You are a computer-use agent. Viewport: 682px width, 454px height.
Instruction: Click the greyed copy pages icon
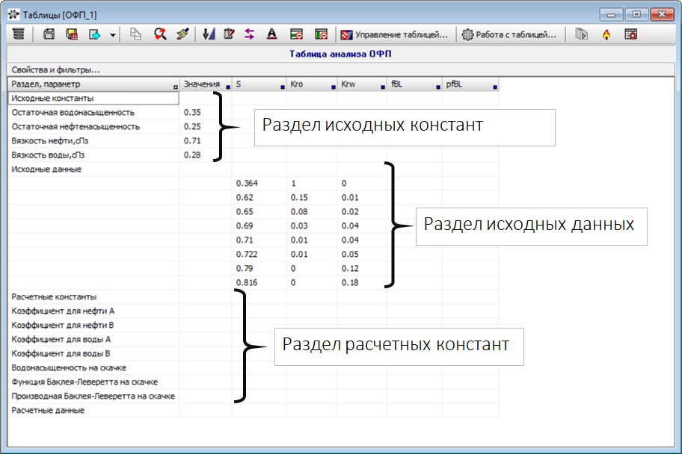point(135,34)
